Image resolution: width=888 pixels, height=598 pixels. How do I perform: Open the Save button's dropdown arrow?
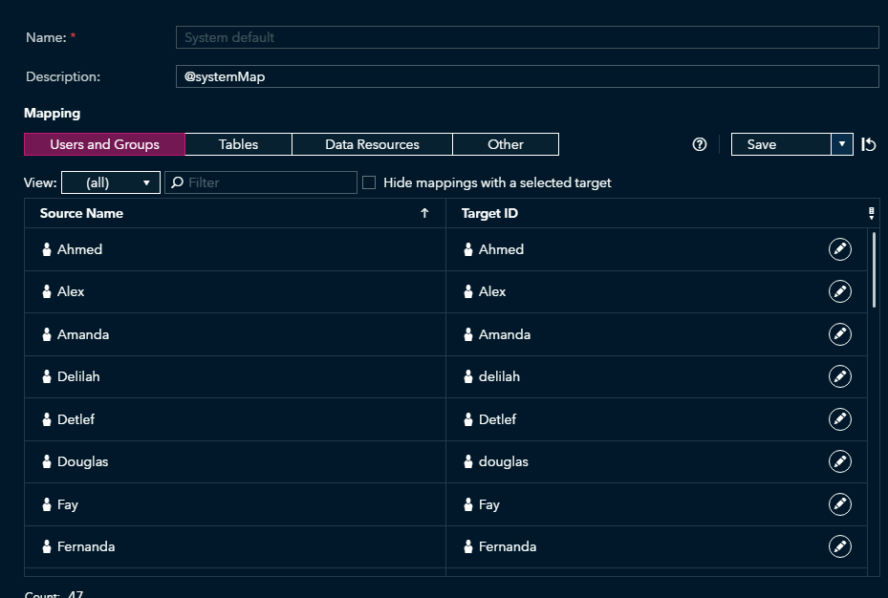point(841,144)
